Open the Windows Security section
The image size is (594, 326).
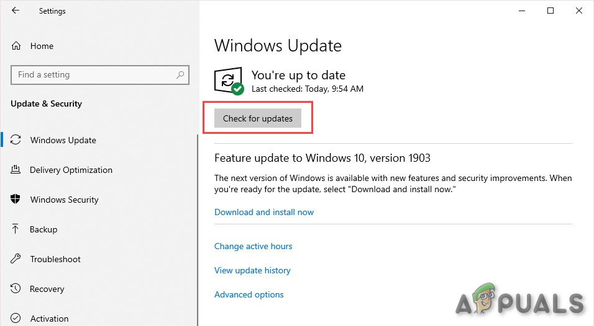64,200
